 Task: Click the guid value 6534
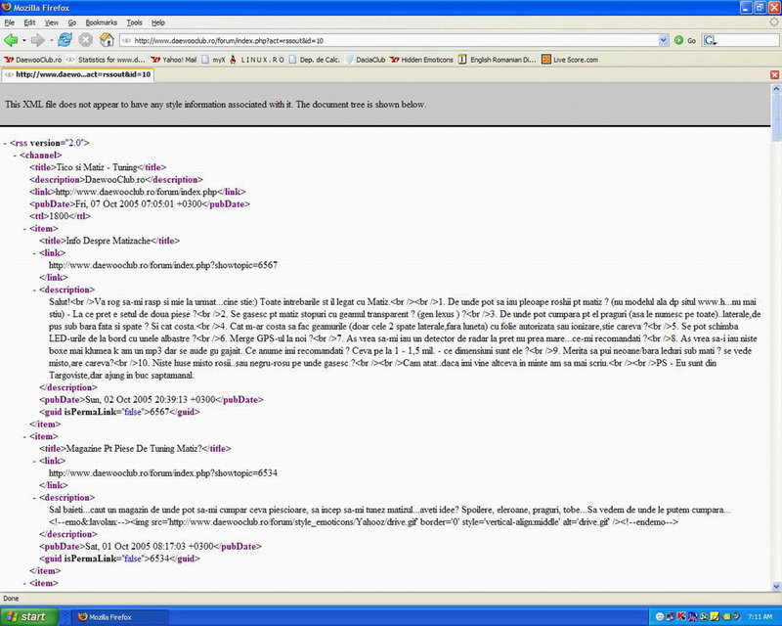click(159, 559)
